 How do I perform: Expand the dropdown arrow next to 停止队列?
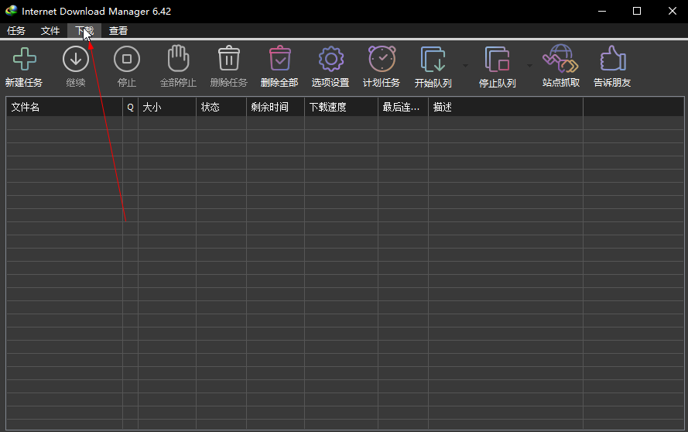pos(529,66)
